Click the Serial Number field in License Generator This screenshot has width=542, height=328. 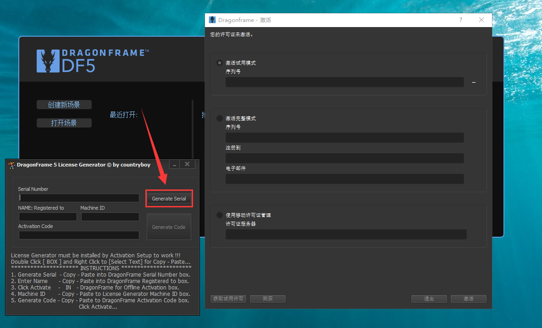pyautogui.click(x=78, y=198)
